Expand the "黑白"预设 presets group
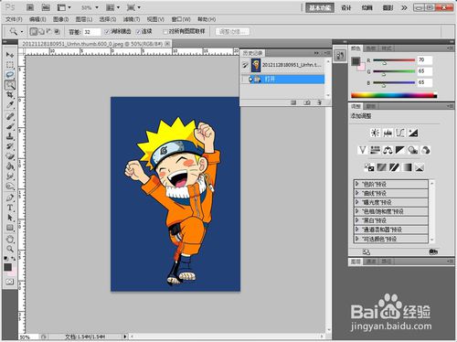 [357, 220]
